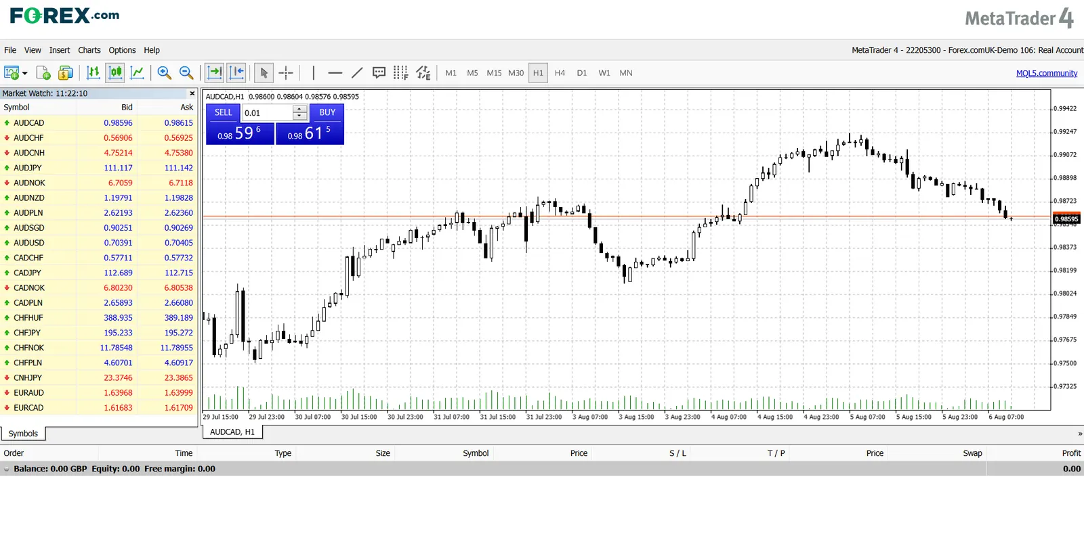Click the buy price 0.98615 tile
This screenshot has height=554, width=1084.
pyautogui.click(x=310, y=133)
